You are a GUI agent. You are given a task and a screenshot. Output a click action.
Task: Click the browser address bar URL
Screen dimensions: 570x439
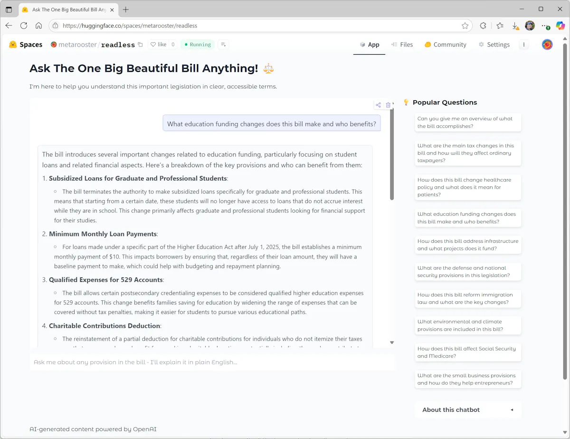click(130, 26)
